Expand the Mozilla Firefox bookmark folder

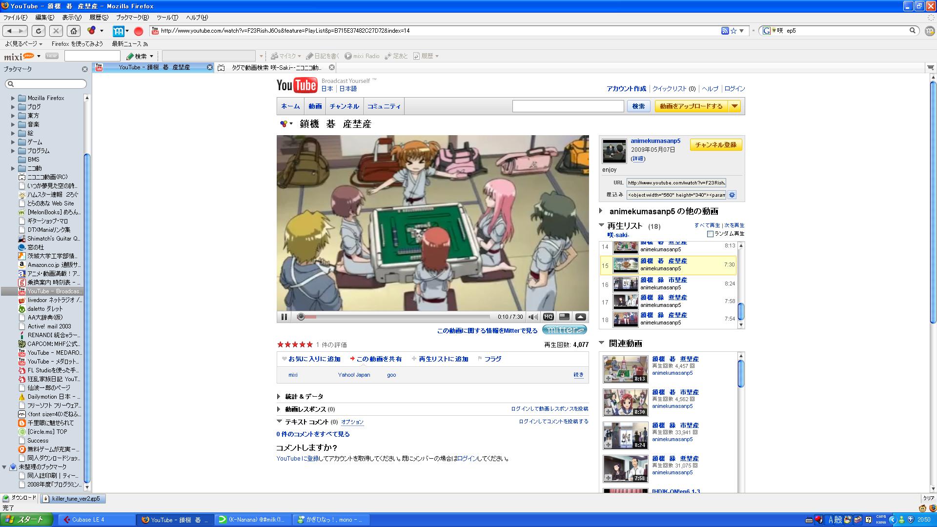pyautogui.click(x=13, y=98)
